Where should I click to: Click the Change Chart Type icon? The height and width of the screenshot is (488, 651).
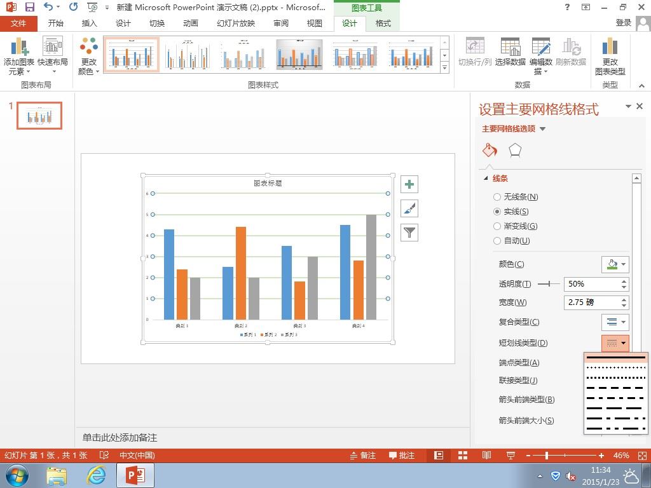click(610, 46)
